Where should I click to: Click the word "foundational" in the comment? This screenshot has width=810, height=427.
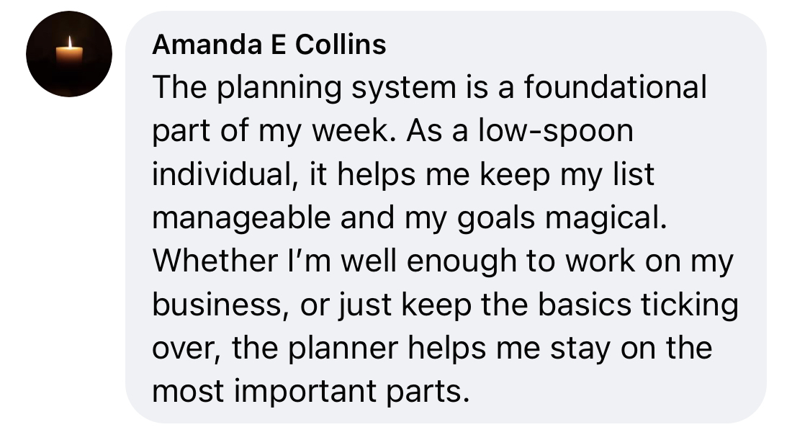tap(615, 88)
